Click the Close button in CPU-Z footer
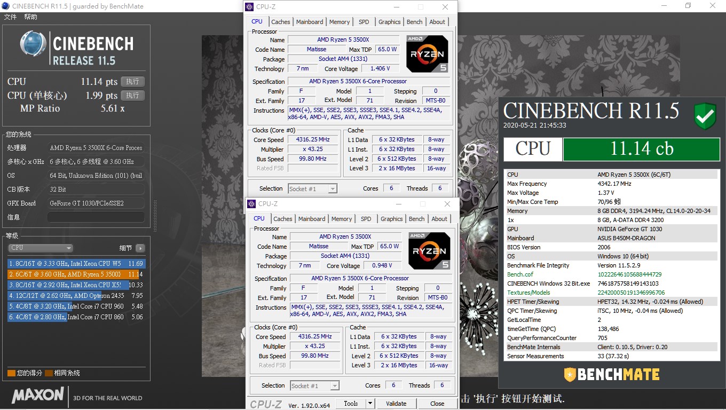The width and height of the screenshot is (726, 410). pos(437,404)
